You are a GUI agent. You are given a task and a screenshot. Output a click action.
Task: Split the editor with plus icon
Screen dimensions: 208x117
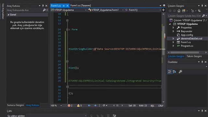click(163, 10)
